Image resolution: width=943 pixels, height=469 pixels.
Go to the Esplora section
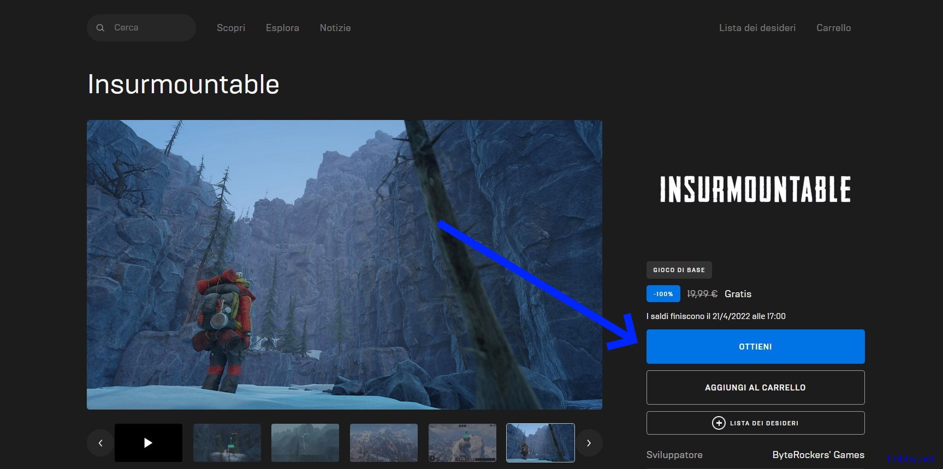click(282, 28)
